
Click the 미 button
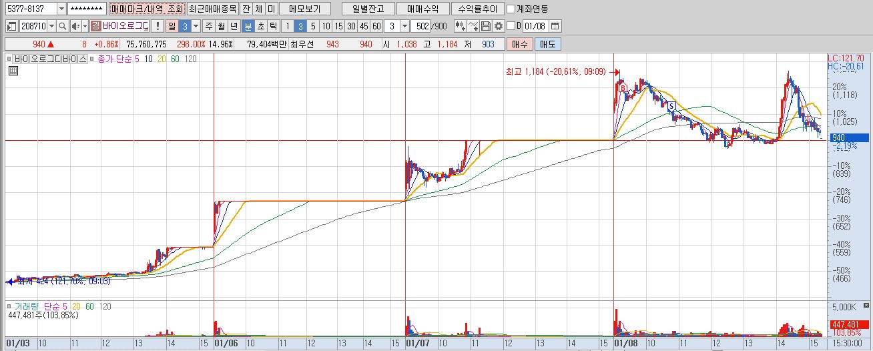coord(271,9)
